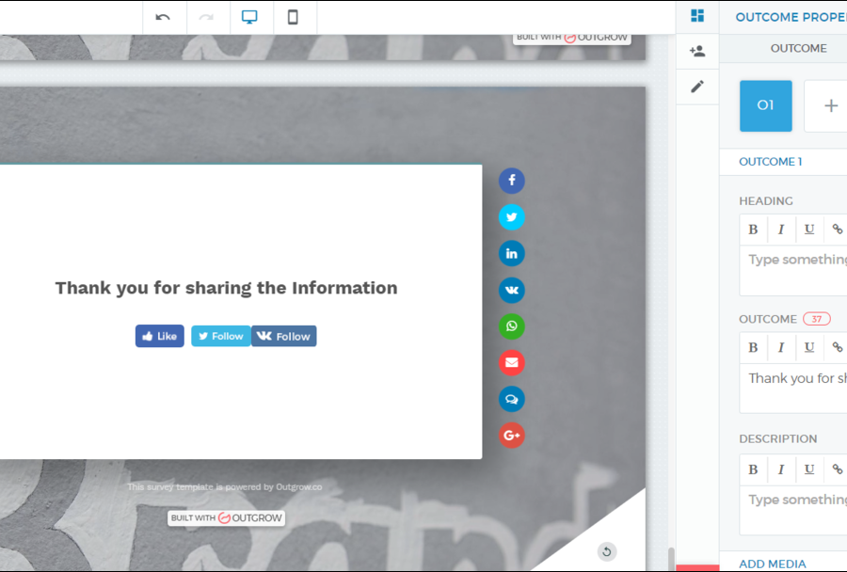Click the Google Plus share icon
The height and width of the screenshot is (572, 847).
tap(511, 435)
